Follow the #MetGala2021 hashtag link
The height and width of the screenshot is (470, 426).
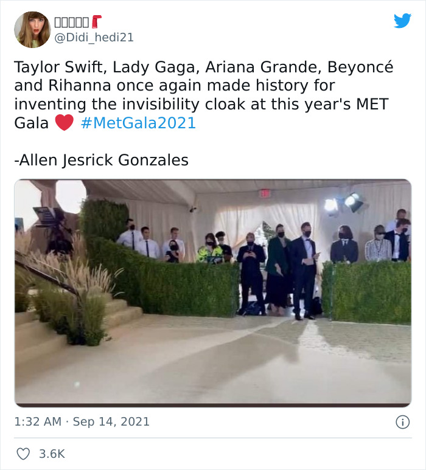click(138, 123)
